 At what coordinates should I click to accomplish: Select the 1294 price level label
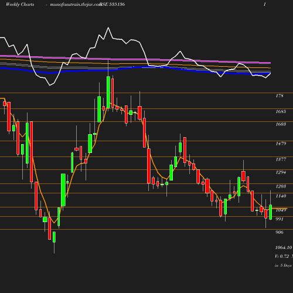point(281,172)
